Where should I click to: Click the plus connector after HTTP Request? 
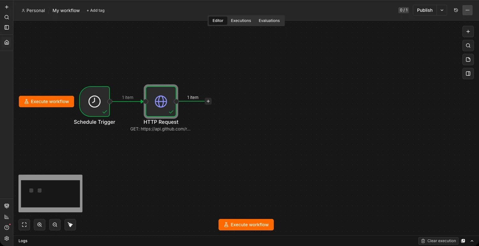coord(208,102)
